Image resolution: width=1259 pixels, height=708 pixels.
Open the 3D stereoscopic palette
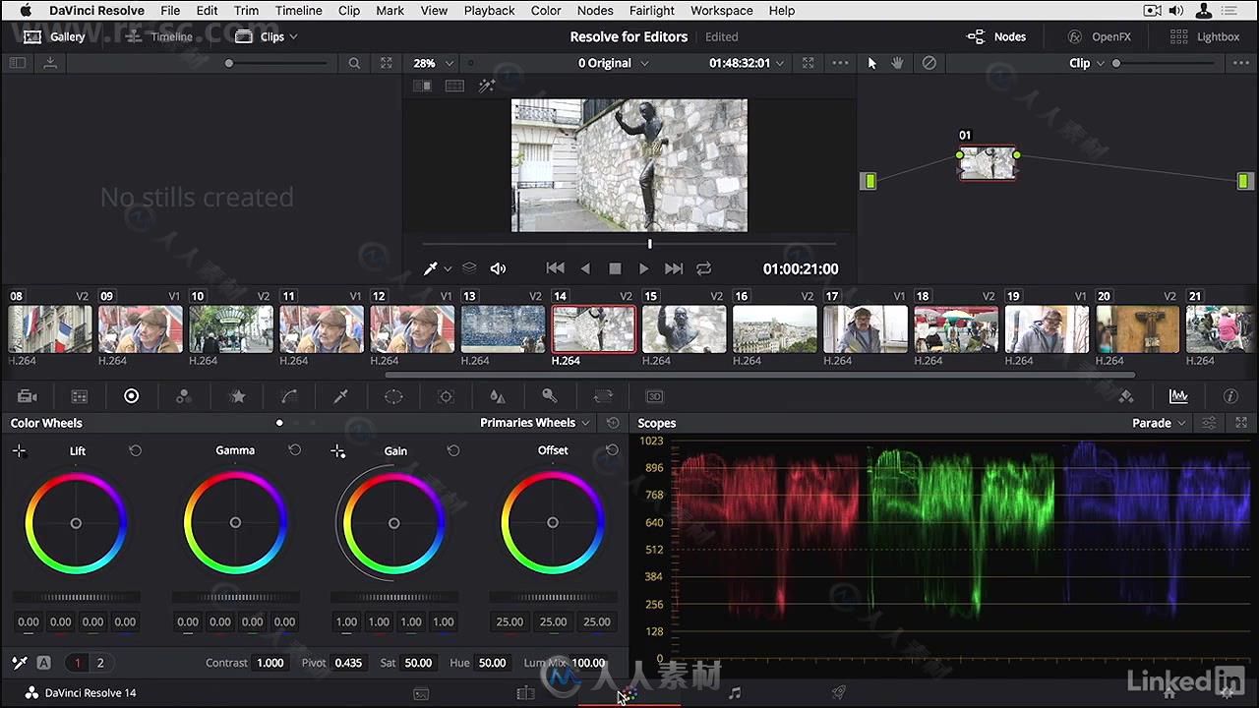655,396
